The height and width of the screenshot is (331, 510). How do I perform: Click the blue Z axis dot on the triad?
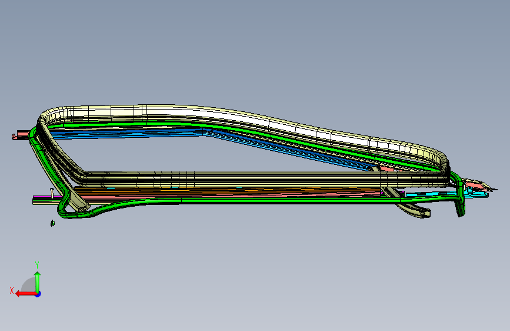(38, 294)
